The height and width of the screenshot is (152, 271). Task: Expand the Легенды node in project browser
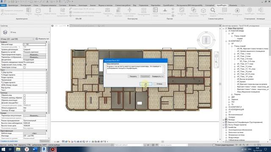224,119
